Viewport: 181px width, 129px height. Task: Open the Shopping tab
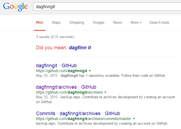point(77,22)
